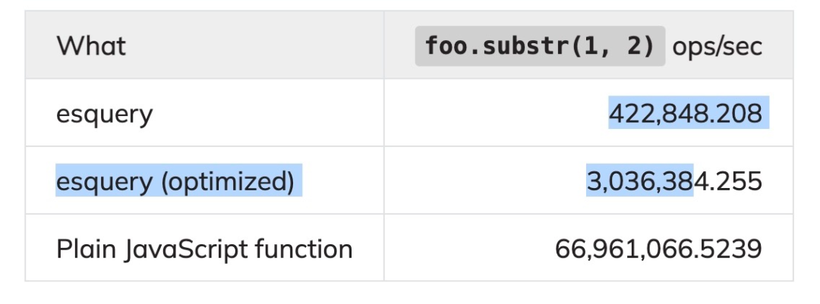Click the 66,961,066.5239 result value
The image size is (820, 304).
pyautogui.click(x=658, y=249)
